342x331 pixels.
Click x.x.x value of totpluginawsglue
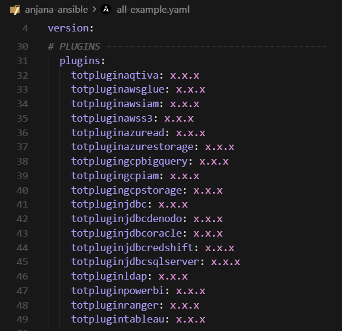pos(191,90)
